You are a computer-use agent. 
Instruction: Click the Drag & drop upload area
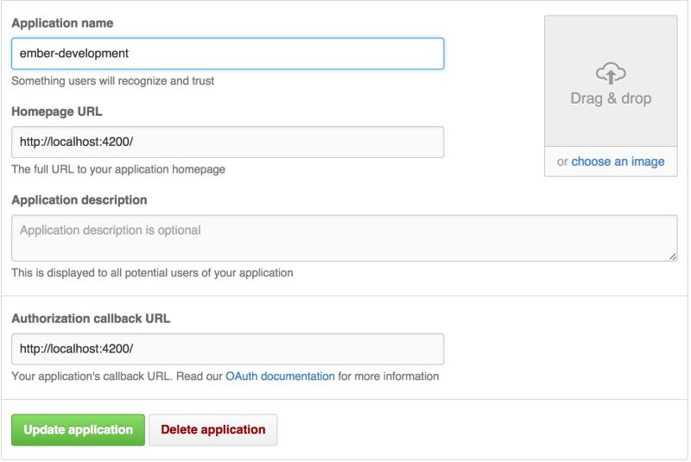tap(611, 81)
